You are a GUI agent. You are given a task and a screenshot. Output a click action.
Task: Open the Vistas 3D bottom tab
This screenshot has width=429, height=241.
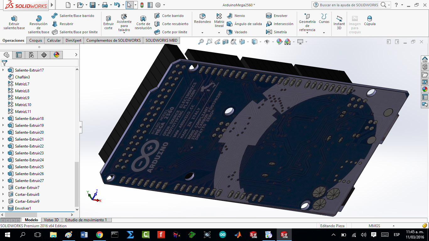point(52,220)
